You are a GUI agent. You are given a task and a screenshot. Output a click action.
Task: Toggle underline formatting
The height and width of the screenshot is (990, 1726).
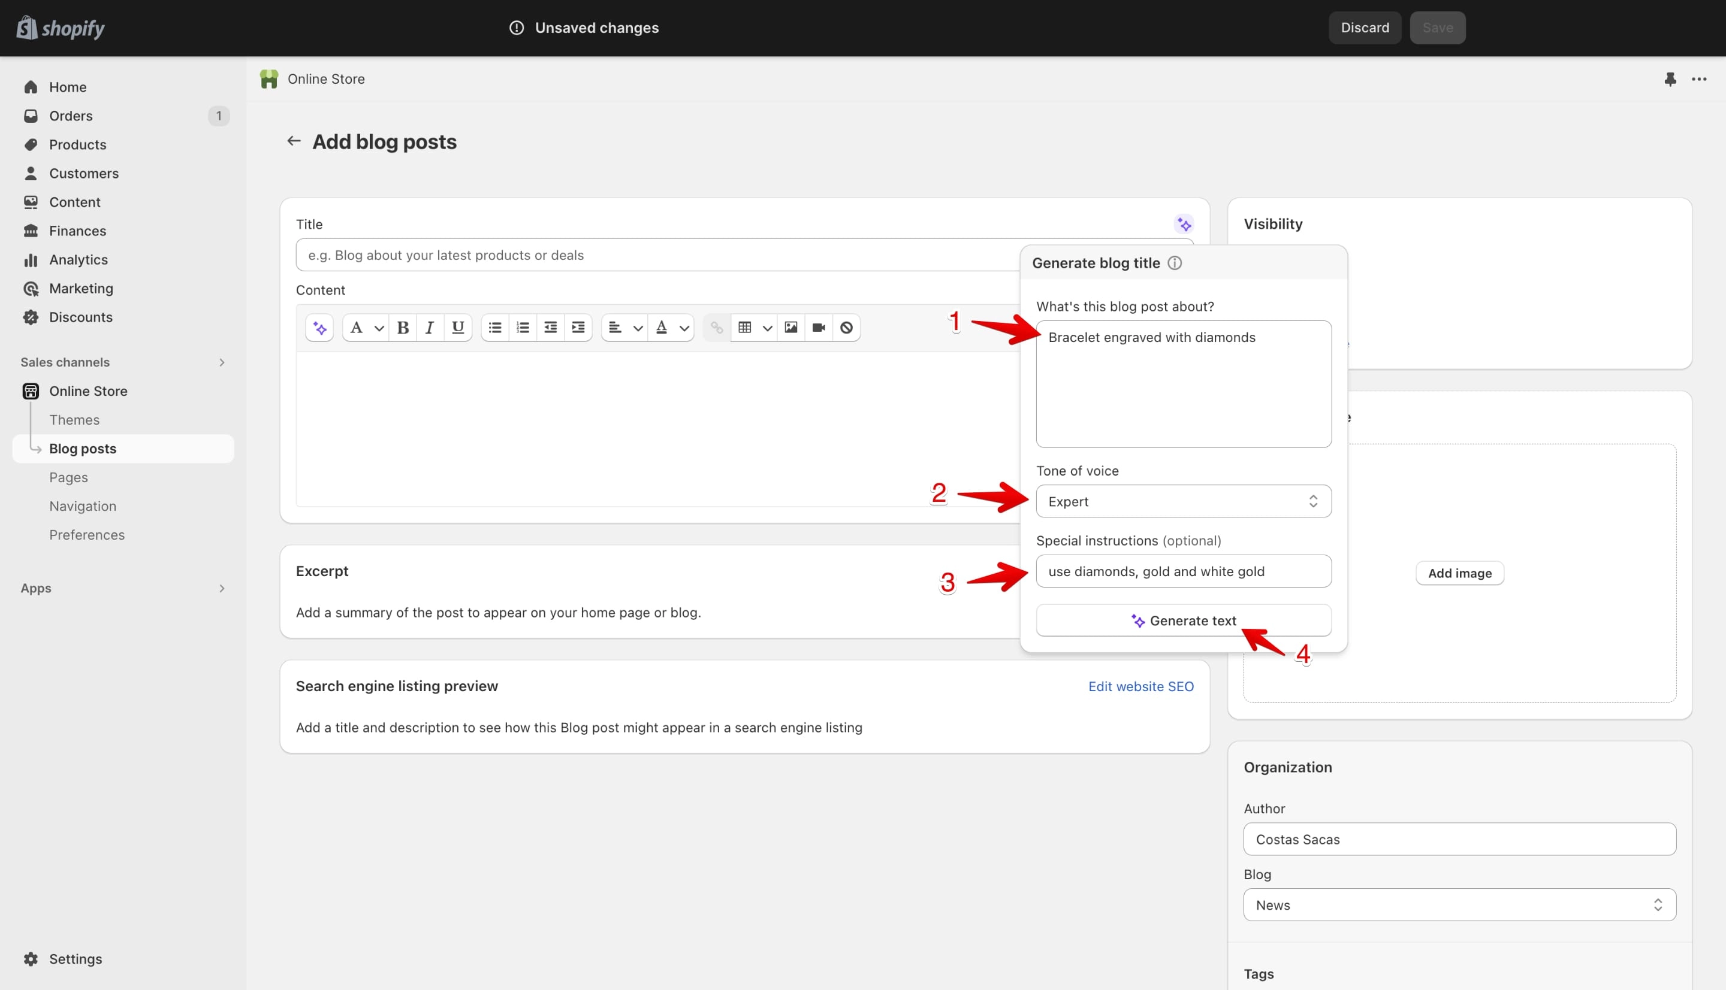(458, 328)
